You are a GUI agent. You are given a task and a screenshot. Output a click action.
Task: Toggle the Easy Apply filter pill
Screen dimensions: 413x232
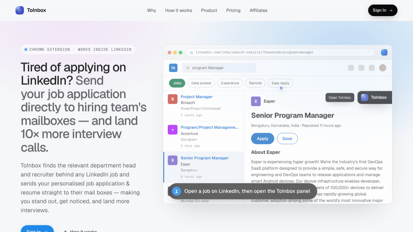point(280,83)
